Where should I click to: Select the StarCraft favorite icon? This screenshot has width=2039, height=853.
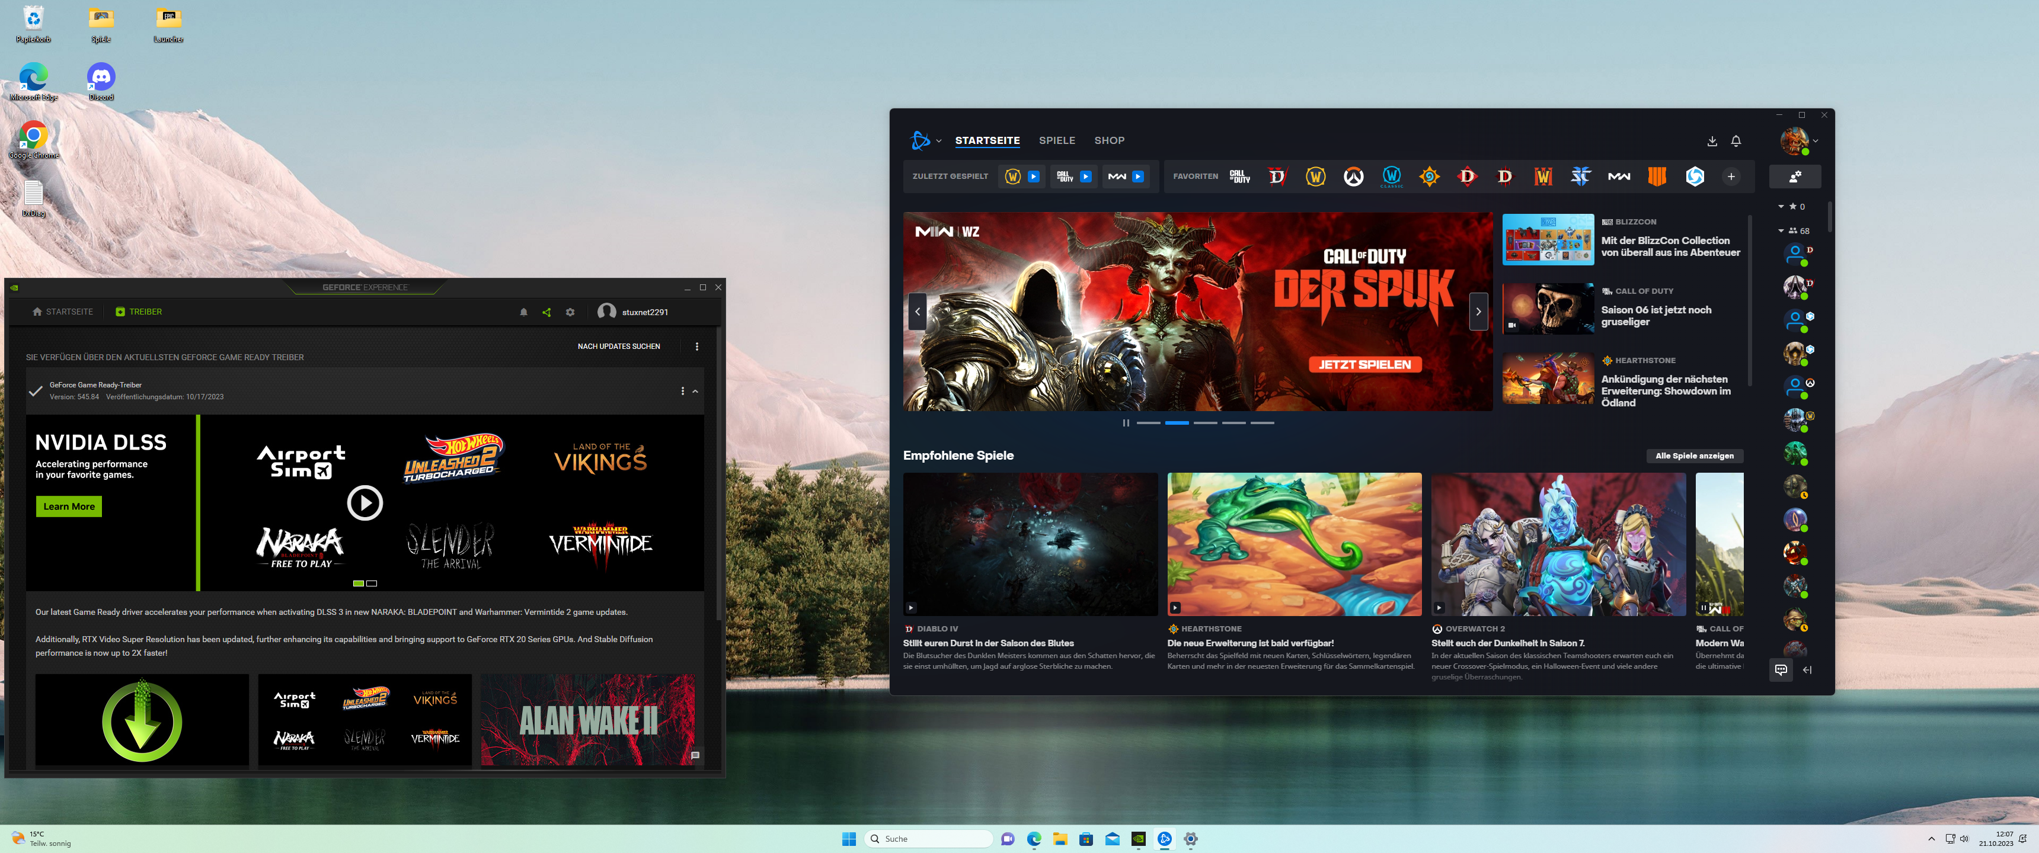click(1580, 177)
